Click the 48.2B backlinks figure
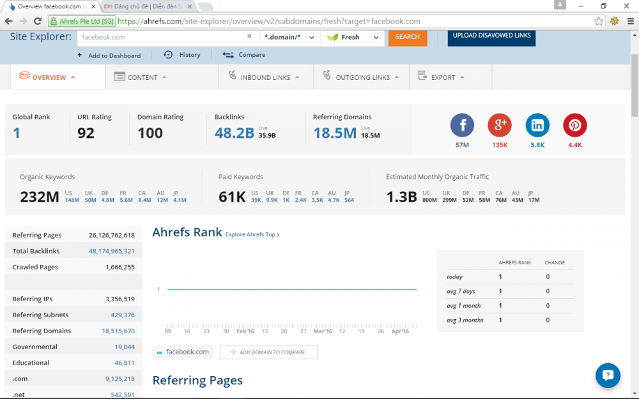 235,133
